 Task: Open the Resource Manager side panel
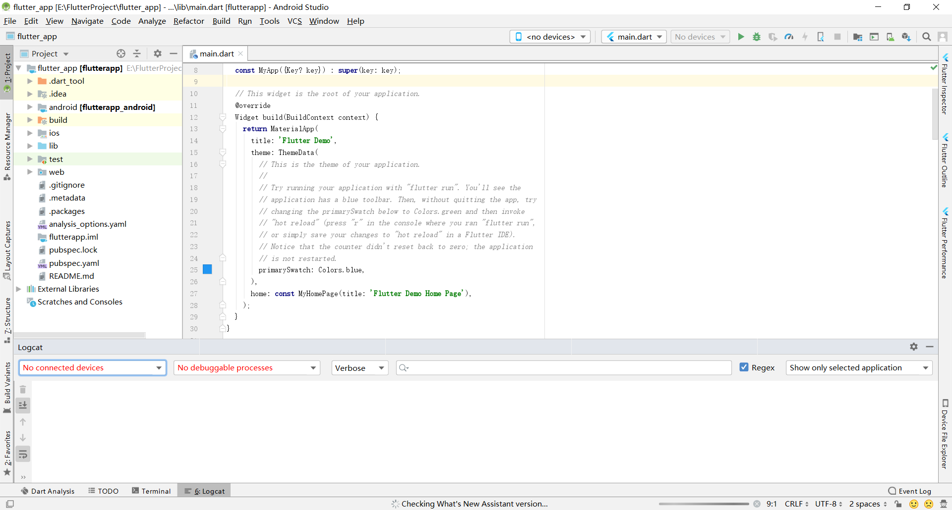[7, 147]
